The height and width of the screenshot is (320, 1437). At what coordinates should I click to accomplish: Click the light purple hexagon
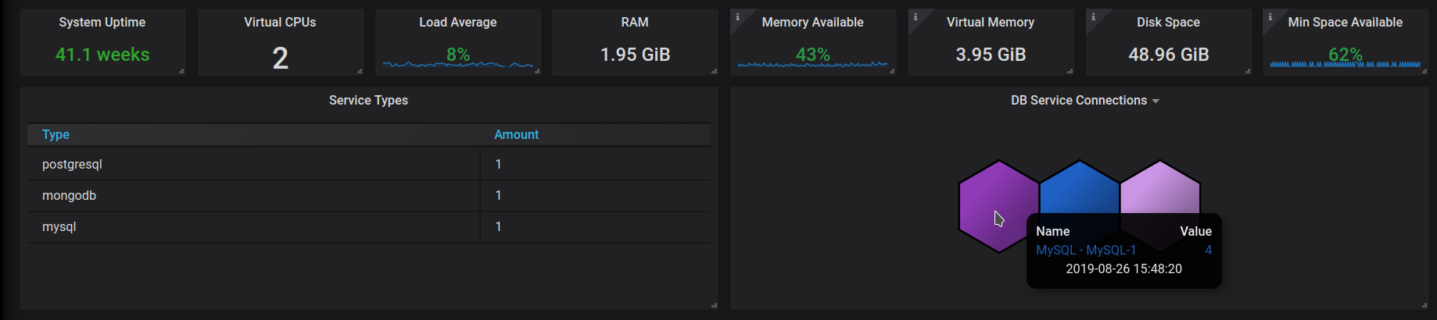tap(1160, 189)
